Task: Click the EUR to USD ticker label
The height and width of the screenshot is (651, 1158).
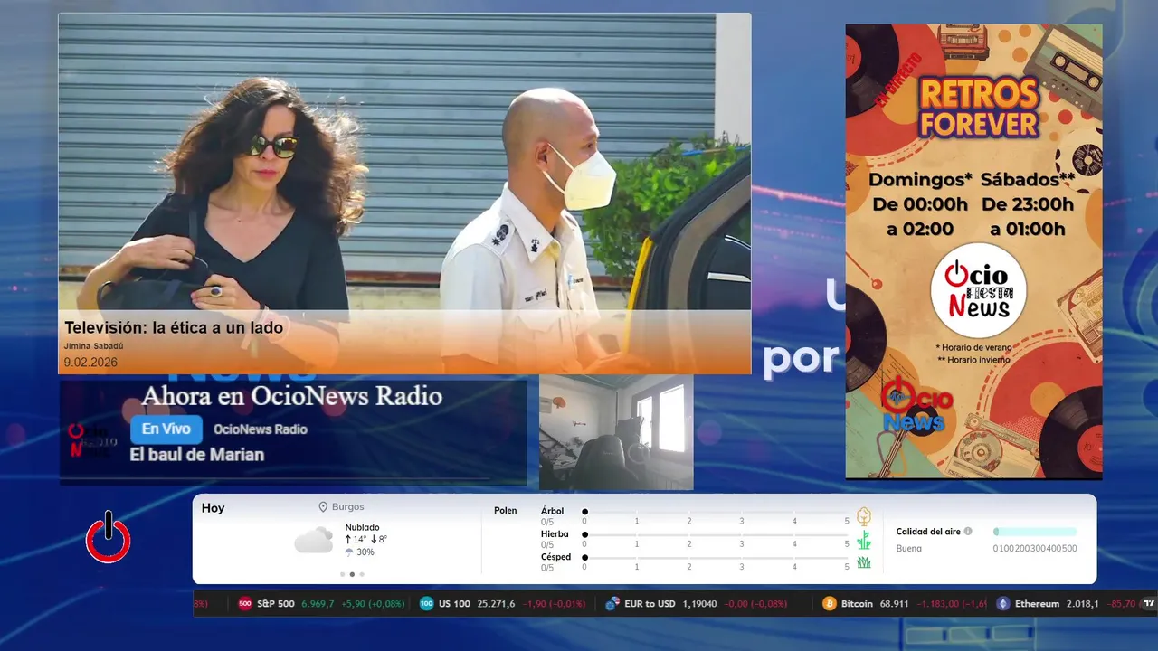Action: click(x=650, y=604)
